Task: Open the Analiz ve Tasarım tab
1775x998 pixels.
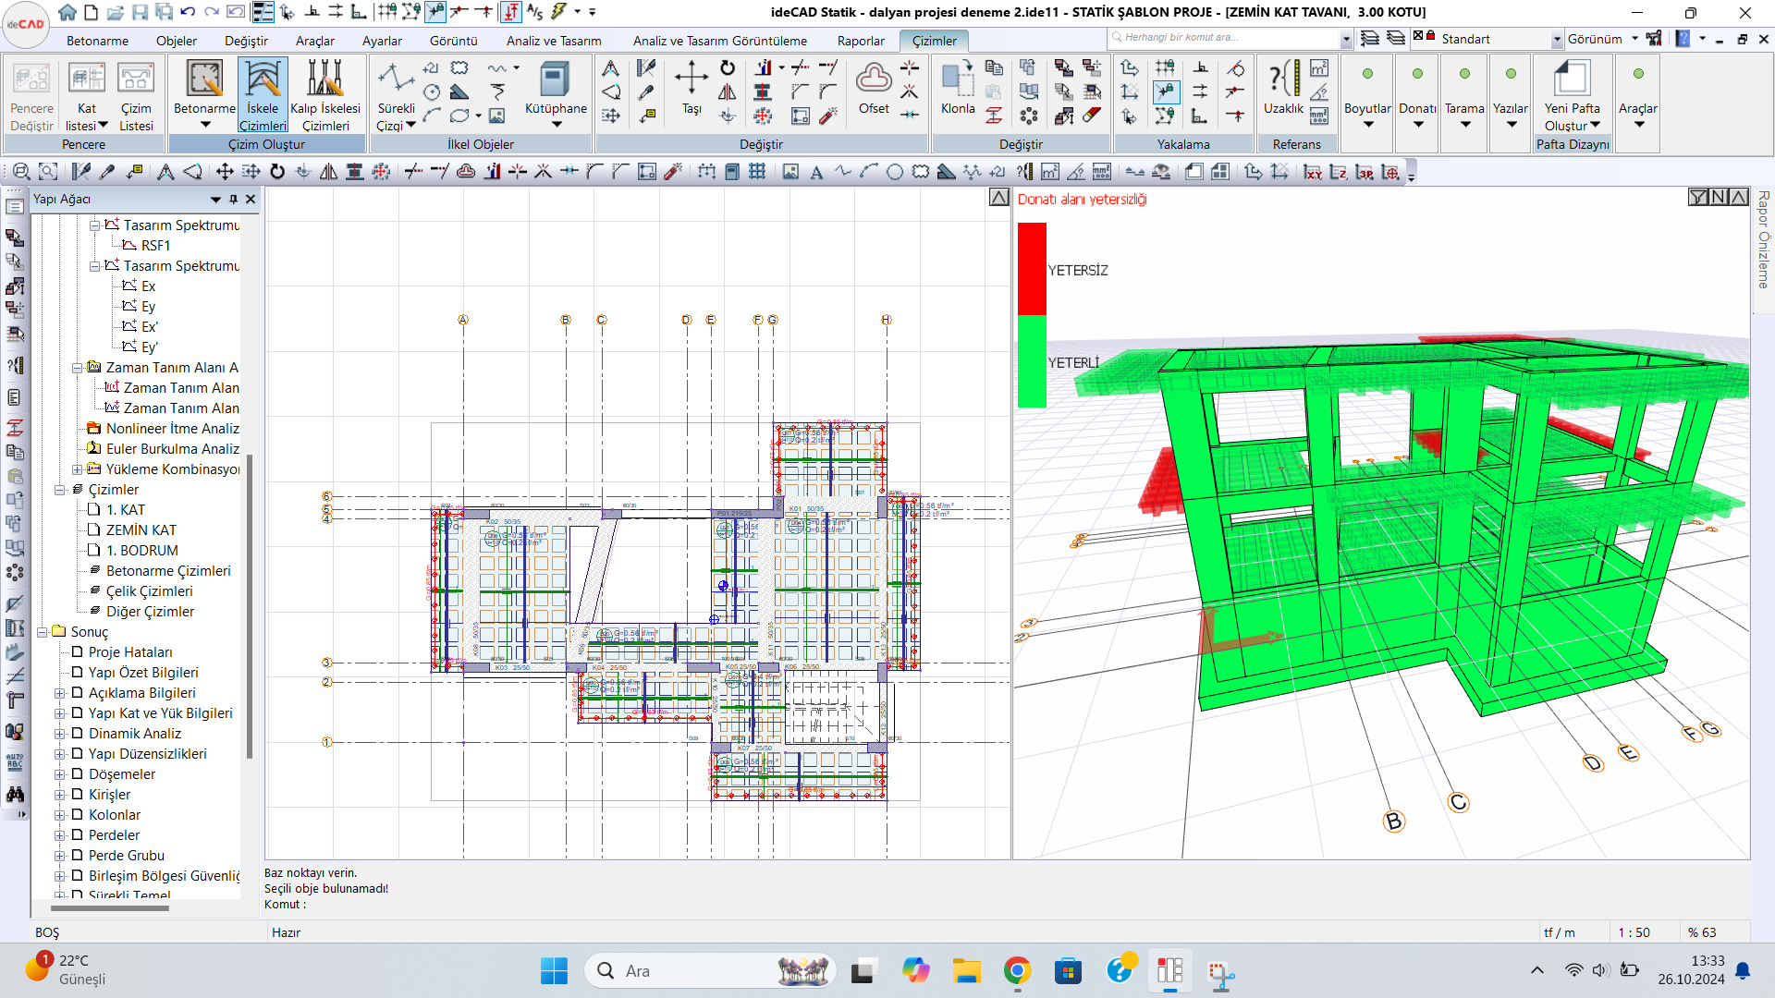Action: (x=554, y=41)
